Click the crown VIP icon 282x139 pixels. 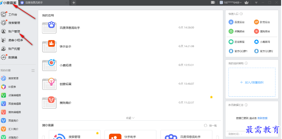click(246, 2)
